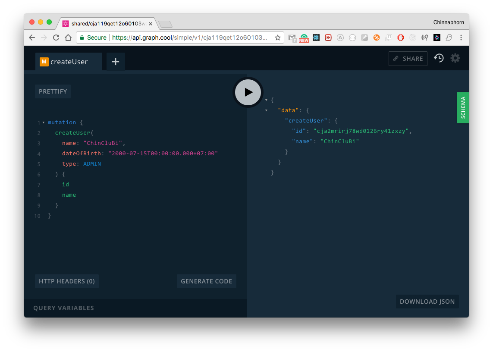This screenshot has height=352, width=493.
Task: Open the Gmail checker extension icon
Action: [x=292, y=38]
